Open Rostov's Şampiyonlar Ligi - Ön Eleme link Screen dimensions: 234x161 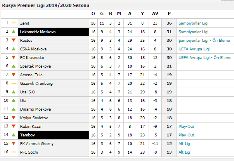[x=204, y=41]
